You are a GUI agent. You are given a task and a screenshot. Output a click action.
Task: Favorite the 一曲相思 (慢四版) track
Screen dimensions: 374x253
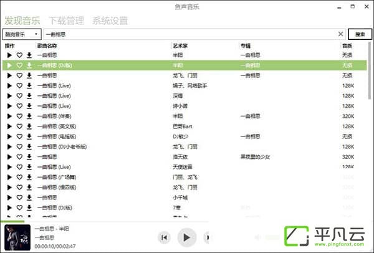(x=19, y=188)
